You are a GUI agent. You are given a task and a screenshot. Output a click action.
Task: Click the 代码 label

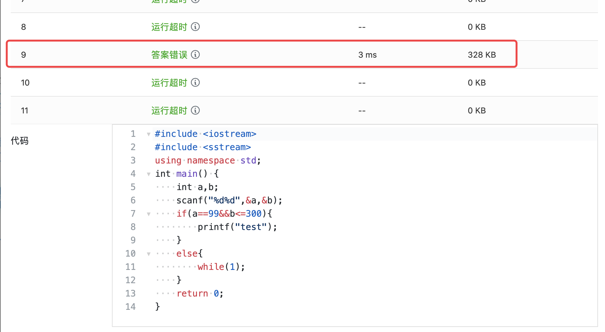[x=20, y=140]
